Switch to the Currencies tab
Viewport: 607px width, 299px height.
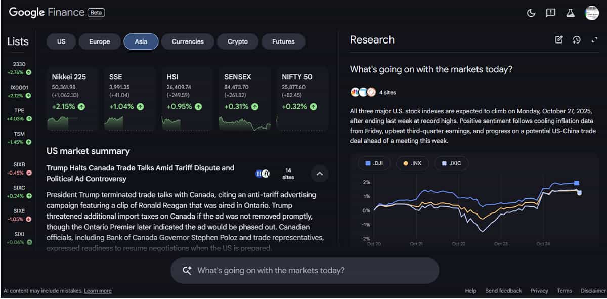pos(188,41)
